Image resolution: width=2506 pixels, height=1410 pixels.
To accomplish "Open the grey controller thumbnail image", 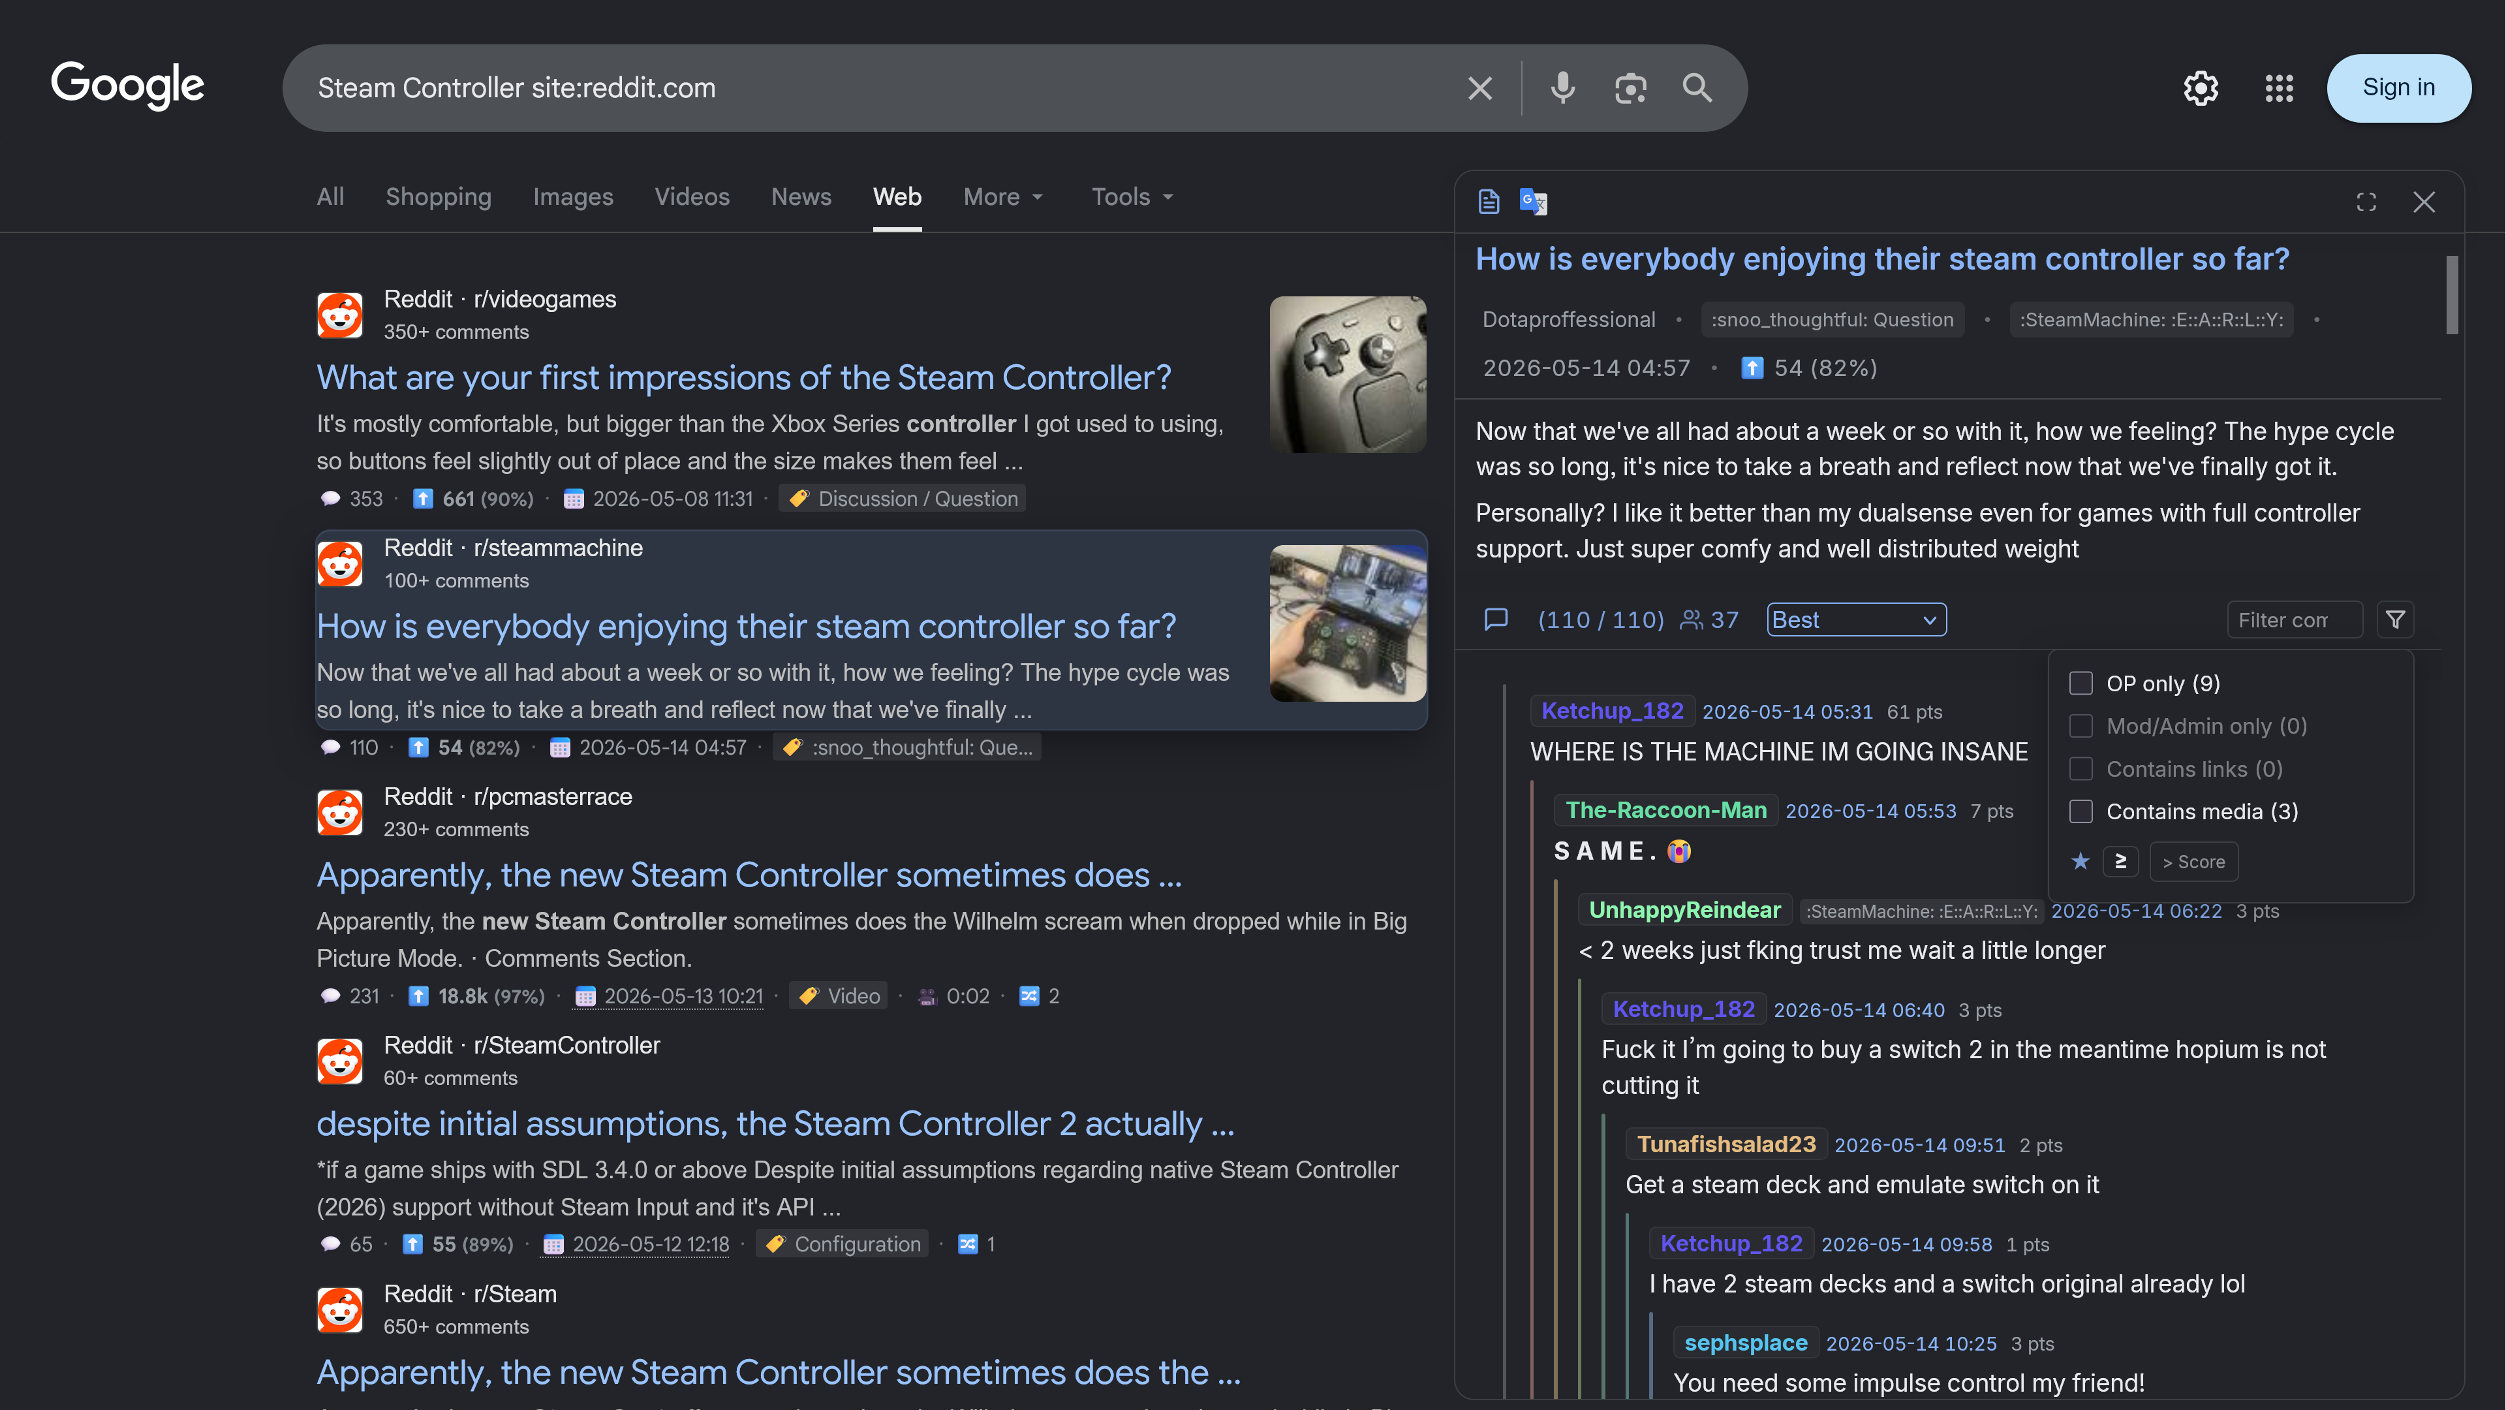I will pyautogui.click(x=1348, y=375).
